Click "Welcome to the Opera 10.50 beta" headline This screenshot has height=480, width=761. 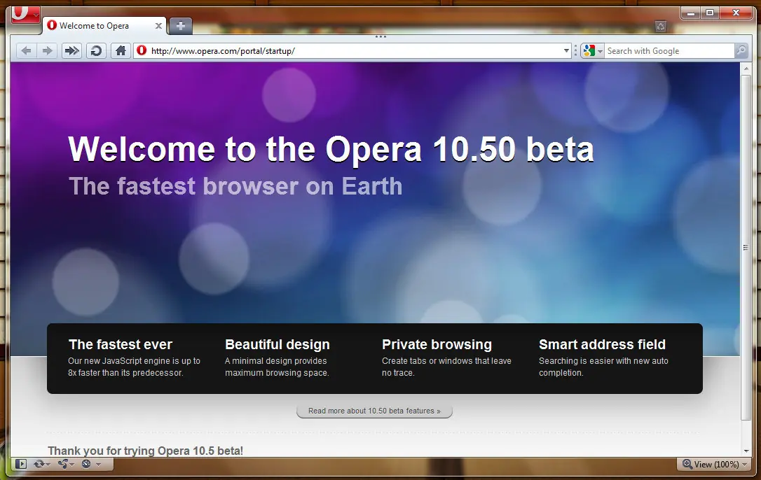click(x=331, y=149)
